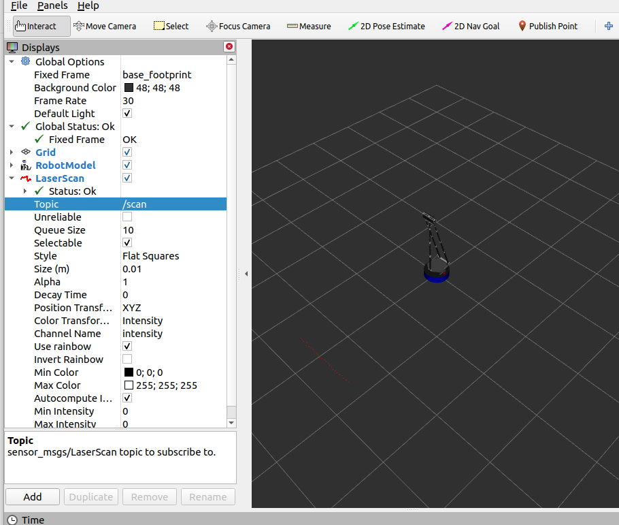
Task: Click the Add display button
Action: (x=33, y=497)
